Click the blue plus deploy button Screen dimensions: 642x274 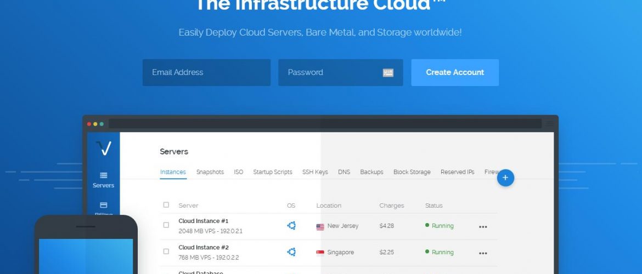coord(505,178)
